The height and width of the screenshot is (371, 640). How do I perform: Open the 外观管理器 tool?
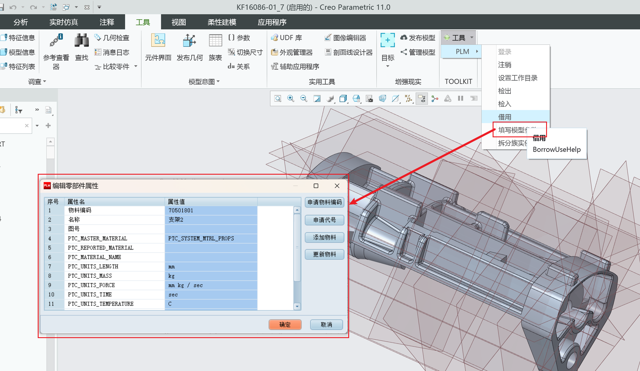(x=292, y=52)
